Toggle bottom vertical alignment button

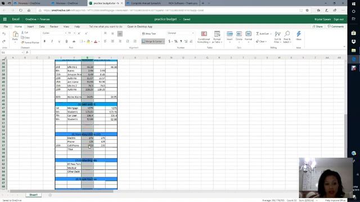pos(120,34)
